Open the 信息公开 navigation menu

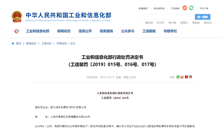[x=85, y=31]
